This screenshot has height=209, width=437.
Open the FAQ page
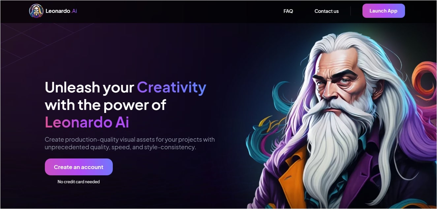[288, 11]
